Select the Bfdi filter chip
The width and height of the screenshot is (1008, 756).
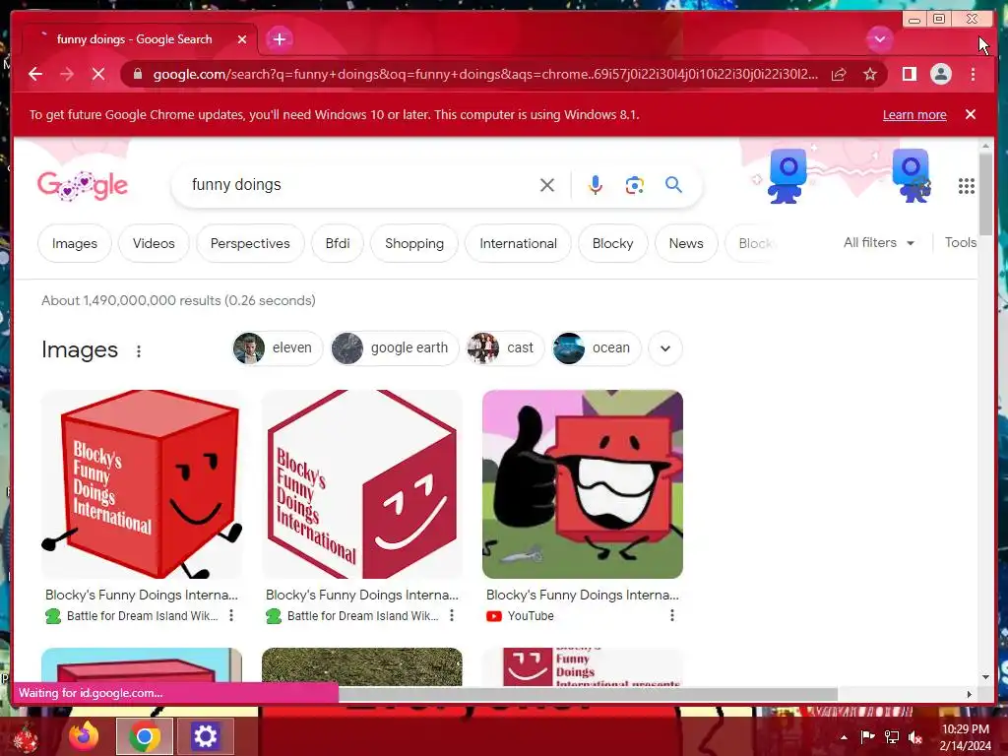coord(338,244)
